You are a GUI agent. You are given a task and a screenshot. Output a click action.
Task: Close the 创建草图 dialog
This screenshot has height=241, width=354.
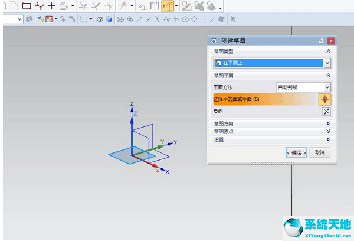(331, 41)
